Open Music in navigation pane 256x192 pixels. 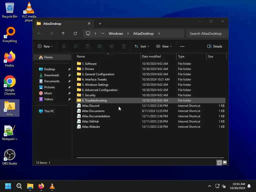(x=52, y=93)
